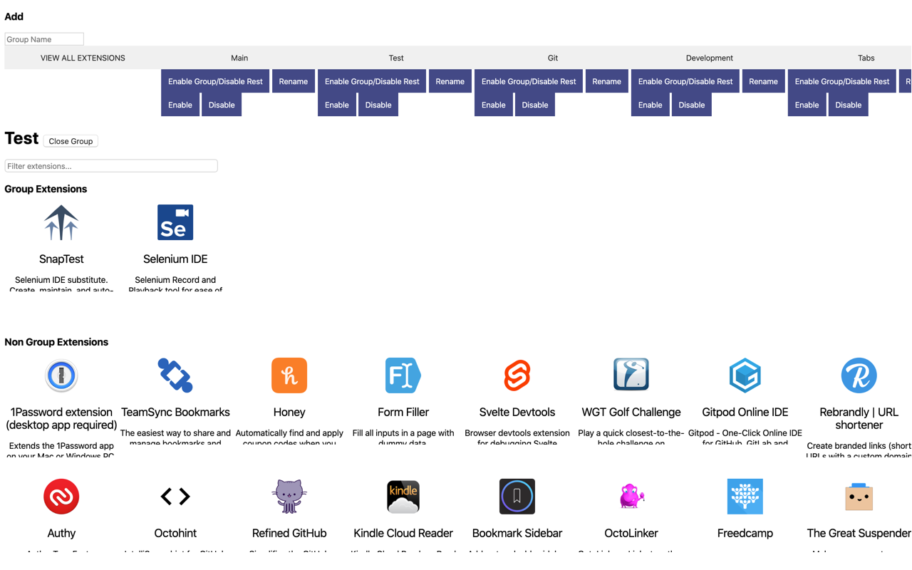Click the 1Password extension icon
Screen dimensions: 912x570
tap(61, 375)
